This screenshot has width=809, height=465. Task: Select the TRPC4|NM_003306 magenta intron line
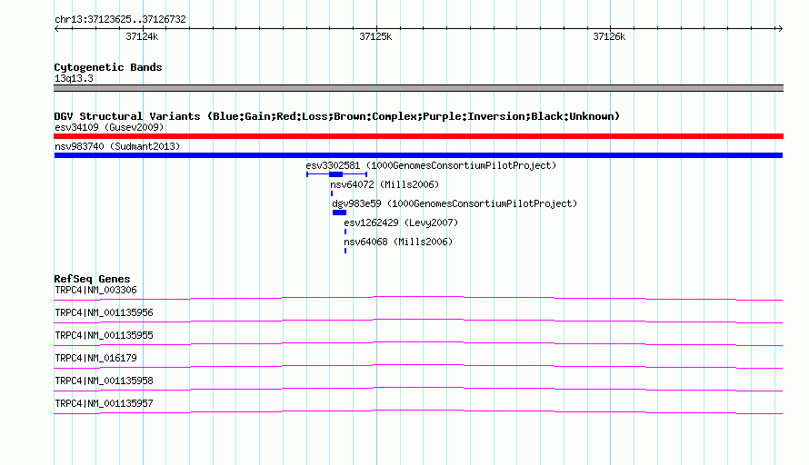(418, 298)
